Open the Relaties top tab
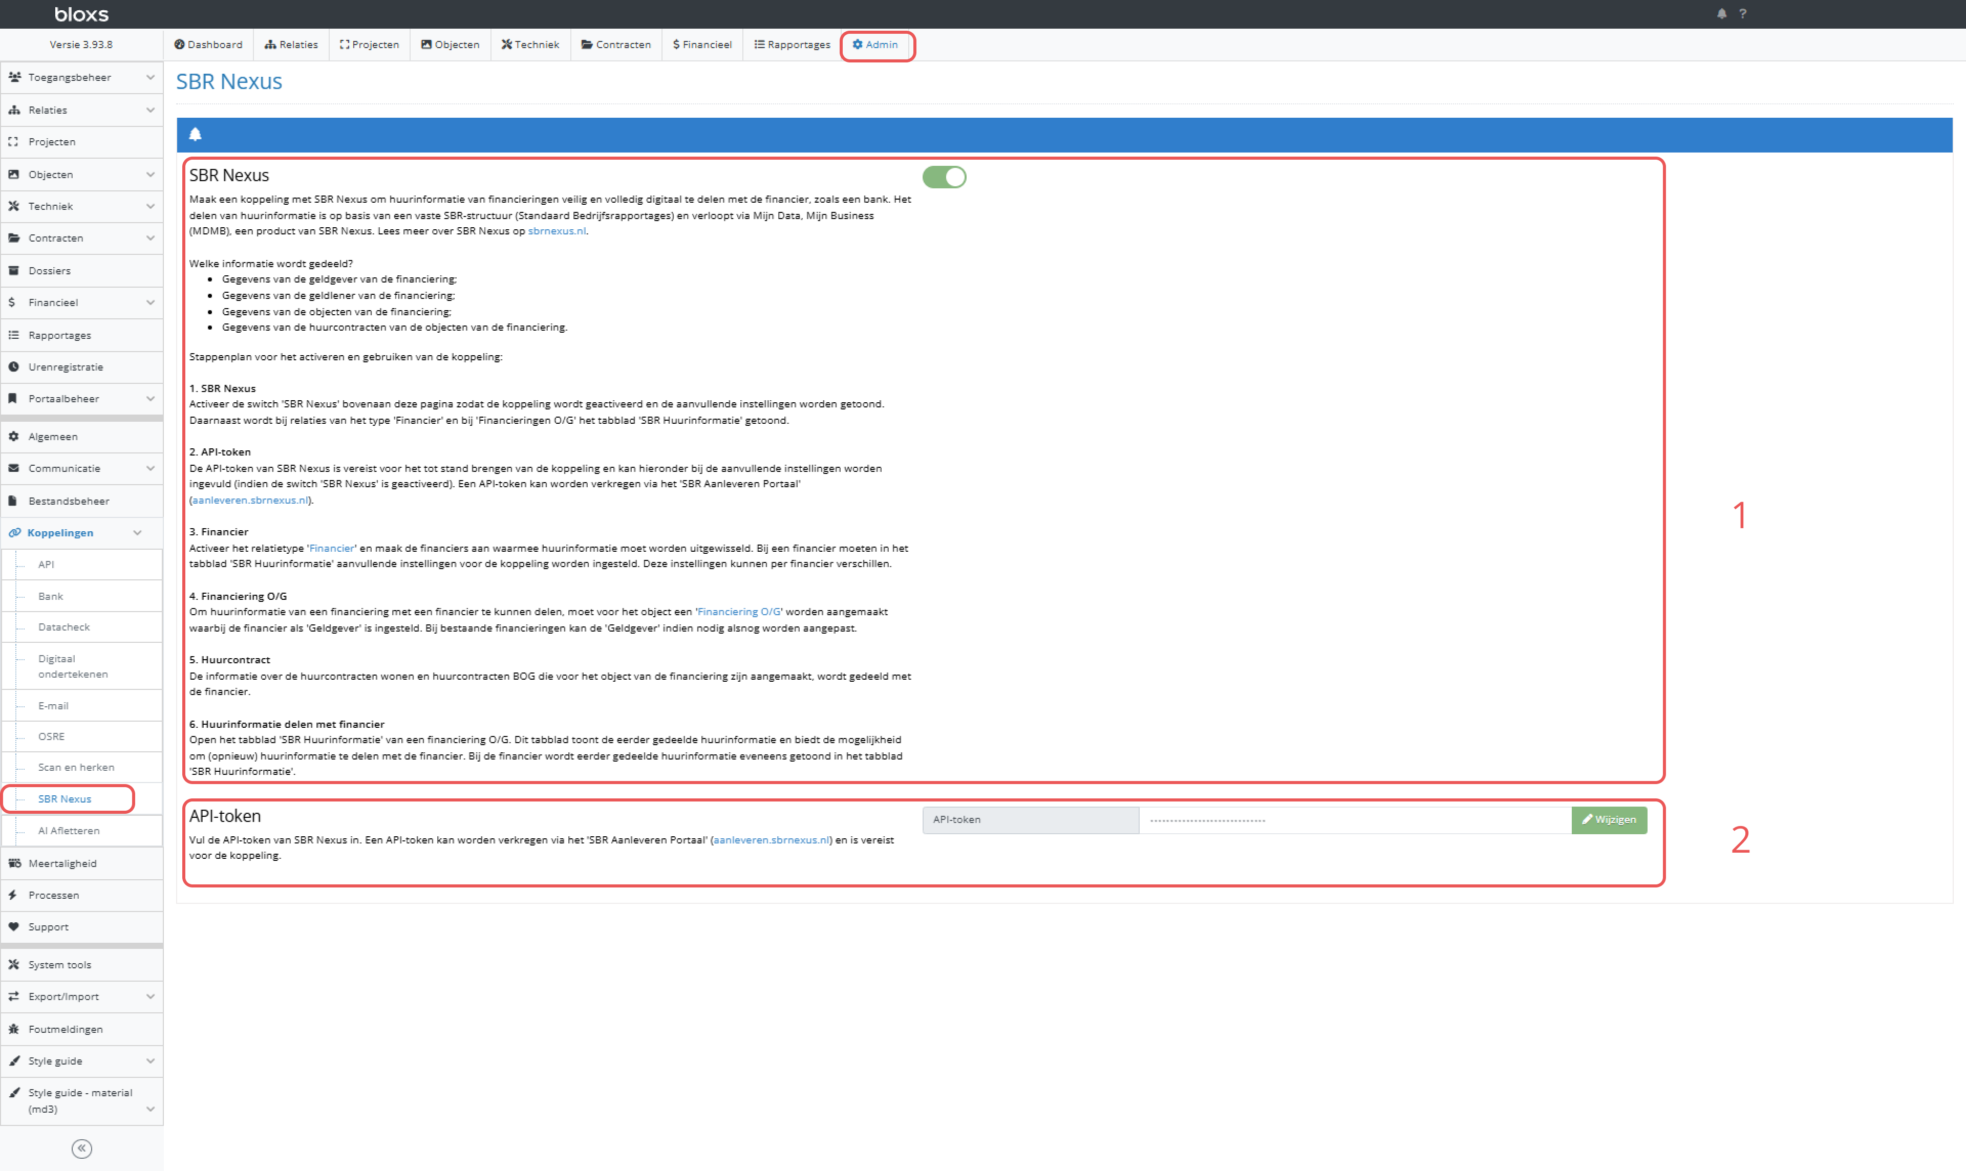The height and width of the screenshot is (1171, 1966). [291, 45]
